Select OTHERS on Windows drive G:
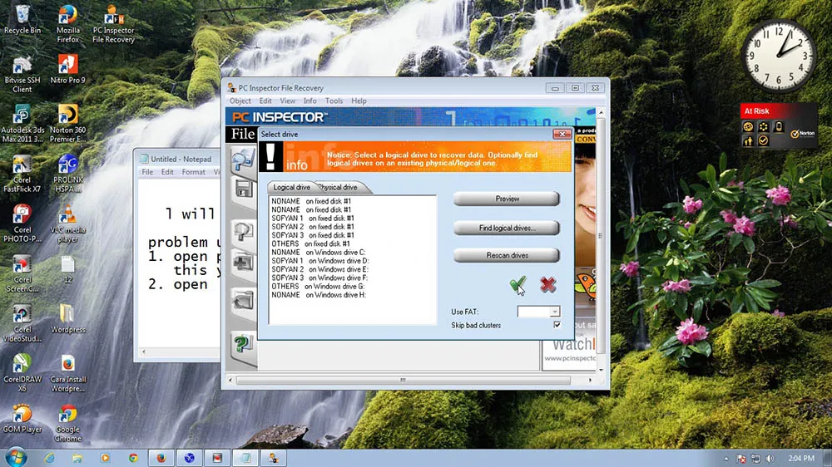Screen dimensions: 832x467 [x=318, y=286]
